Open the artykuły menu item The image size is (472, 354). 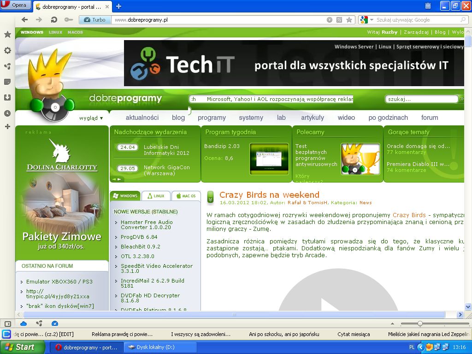tap(313, 118)
